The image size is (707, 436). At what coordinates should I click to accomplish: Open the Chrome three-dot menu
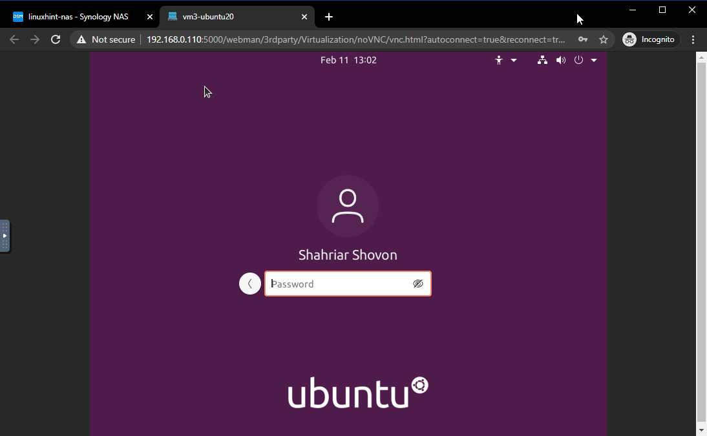(693, 39)
